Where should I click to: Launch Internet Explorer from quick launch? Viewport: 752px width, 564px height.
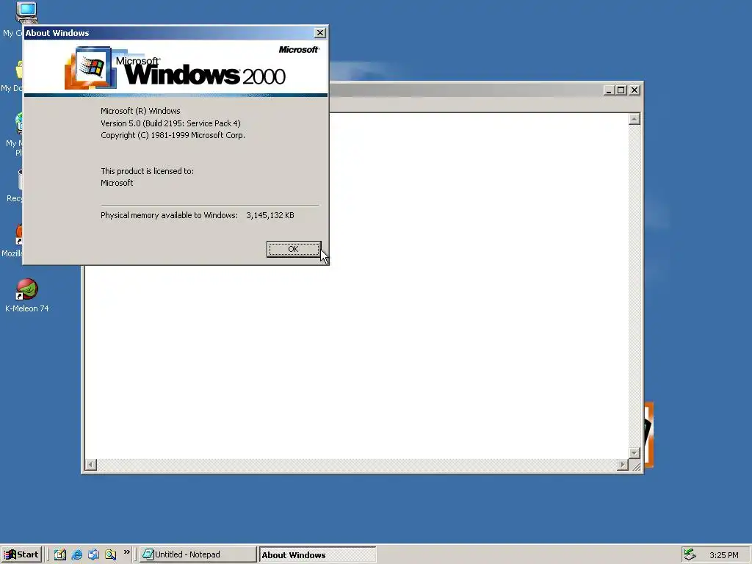pos(76,554)
